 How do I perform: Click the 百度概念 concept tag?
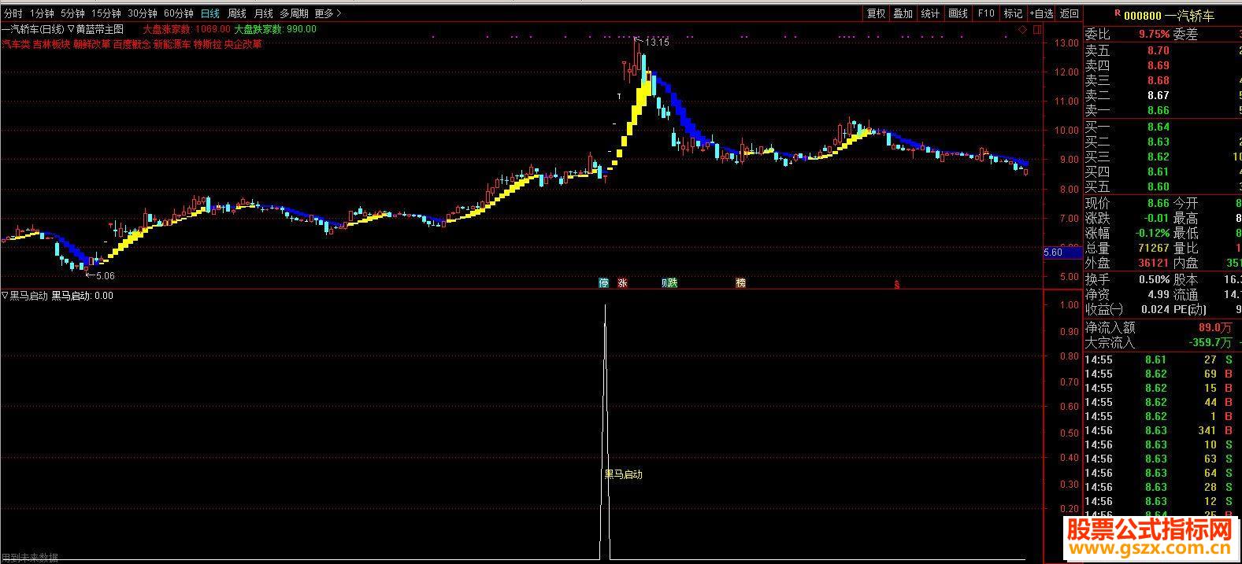[132, 44]
